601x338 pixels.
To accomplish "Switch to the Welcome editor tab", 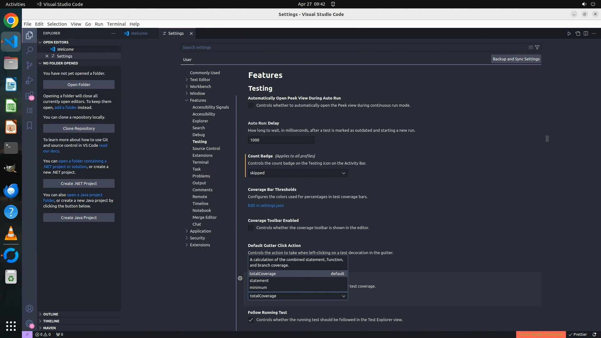I will point(139,33).
